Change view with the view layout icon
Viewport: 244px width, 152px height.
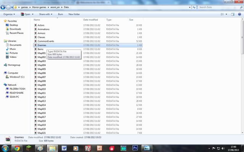[x=222, y=14]
